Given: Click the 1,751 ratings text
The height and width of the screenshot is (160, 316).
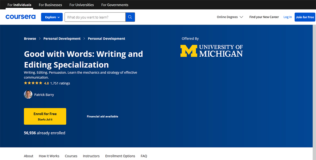Looking at the screenshot, I should point(60,83).
